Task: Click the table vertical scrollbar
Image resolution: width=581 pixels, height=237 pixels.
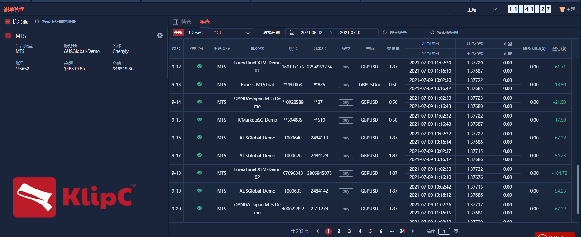Action: (x=578, y=189)
